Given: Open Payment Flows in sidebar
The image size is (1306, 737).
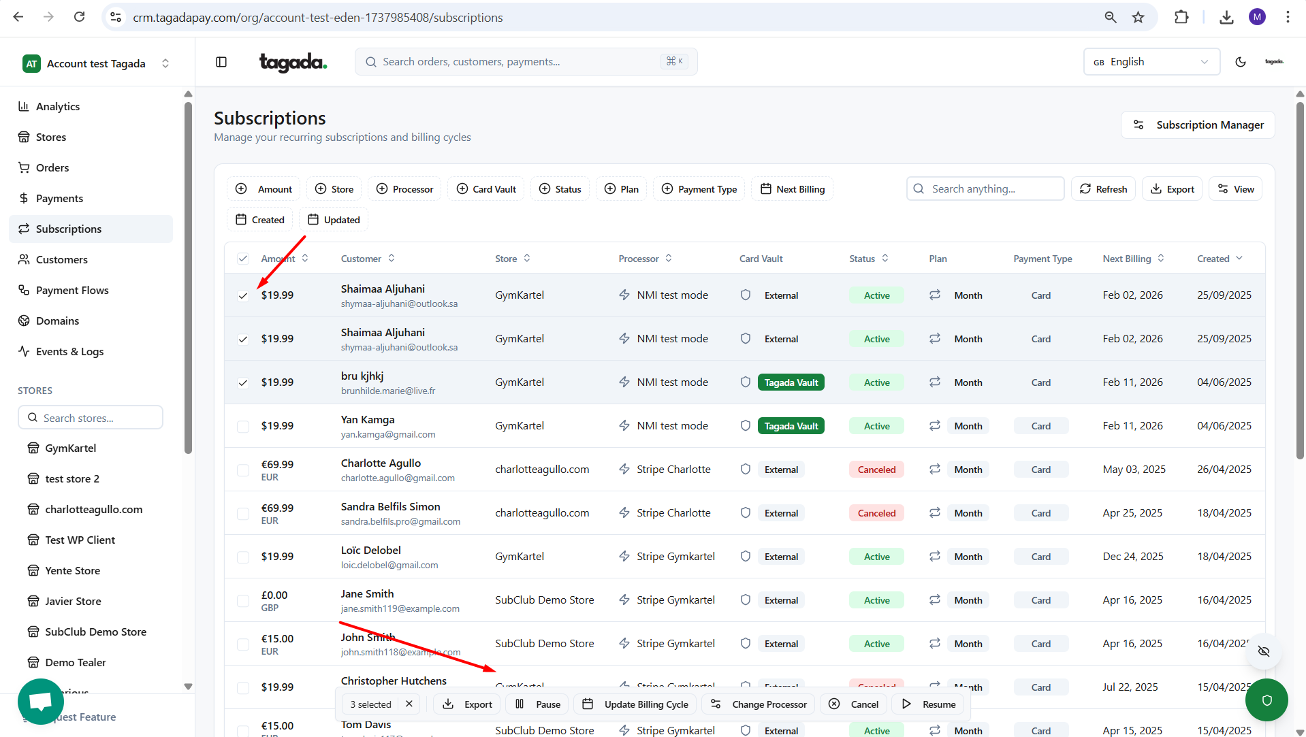Looking at the screenshot, I should pyautogui.click(x=72, y=290).
